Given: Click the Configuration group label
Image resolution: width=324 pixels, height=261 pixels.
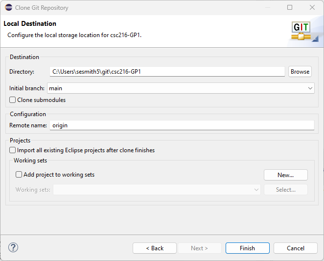Looking at the screenshot, I should point(28,114).
